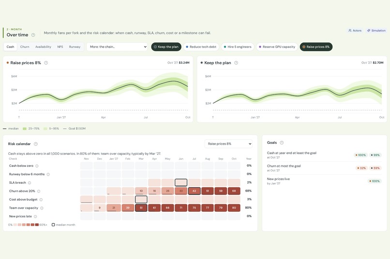Enable the Hire 5 engineers scenario

(238, 47)
